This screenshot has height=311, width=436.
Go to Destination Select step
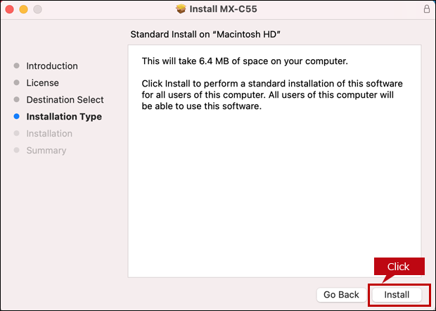[65, 100]
